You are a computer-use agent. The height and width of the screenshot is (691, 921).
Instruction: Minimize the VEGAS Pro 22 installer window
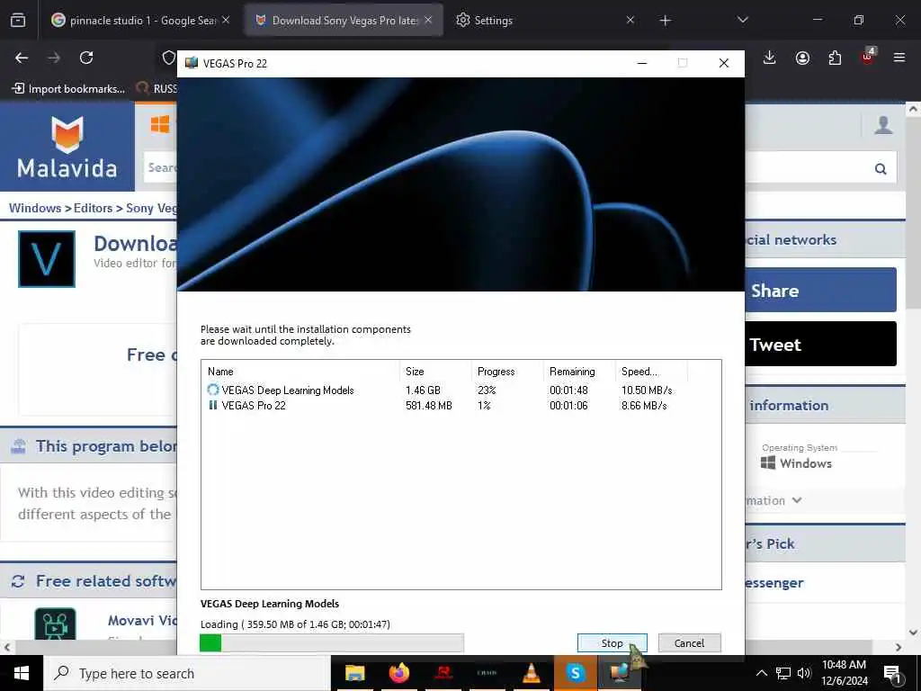pyautogui.click(x=642, y=64)
